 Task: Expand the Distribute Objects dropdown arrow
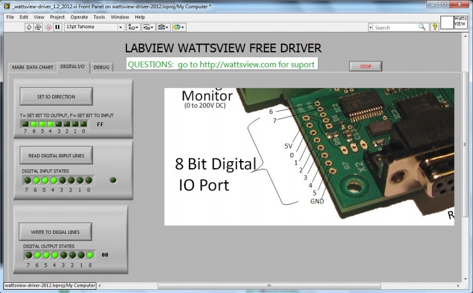point(152,27)
